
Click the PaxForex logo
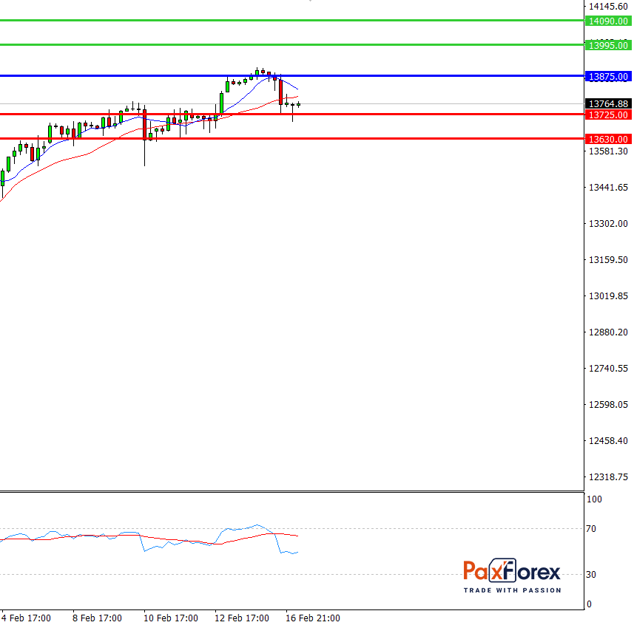click(512, 572)
